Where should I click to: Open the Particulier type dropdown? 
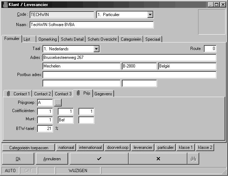coord(150,15)
